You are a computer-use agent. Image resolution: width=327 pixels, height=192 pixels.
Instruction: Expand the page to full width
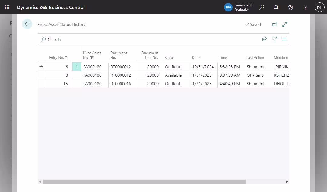click(284, 24)
